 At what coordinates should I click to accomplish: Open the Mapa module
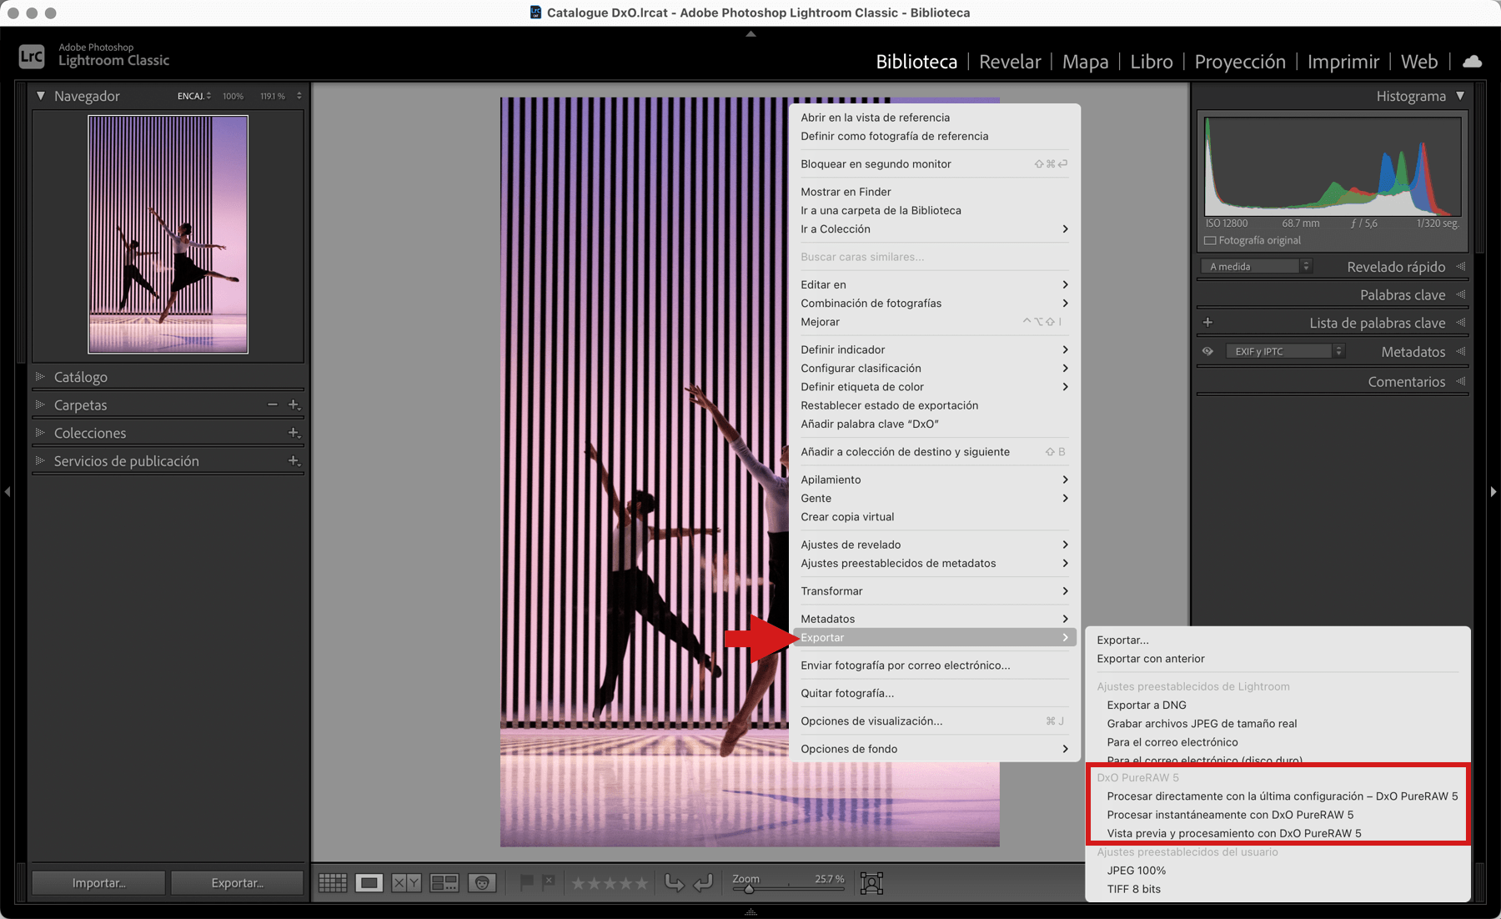pyautogui.click(x=1085, y=62)
